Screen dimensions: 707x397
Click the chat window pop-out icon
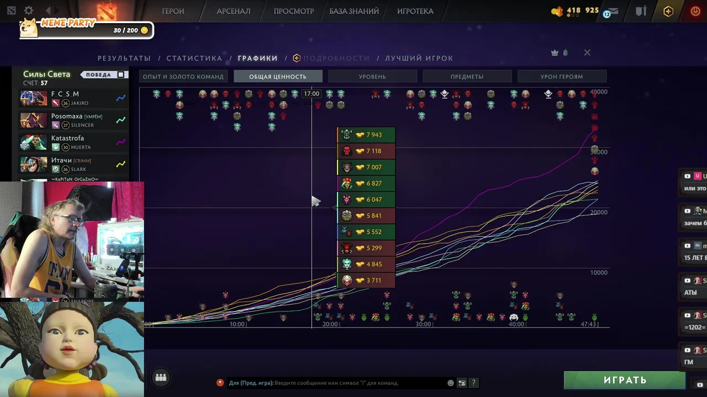coord(462,383)
